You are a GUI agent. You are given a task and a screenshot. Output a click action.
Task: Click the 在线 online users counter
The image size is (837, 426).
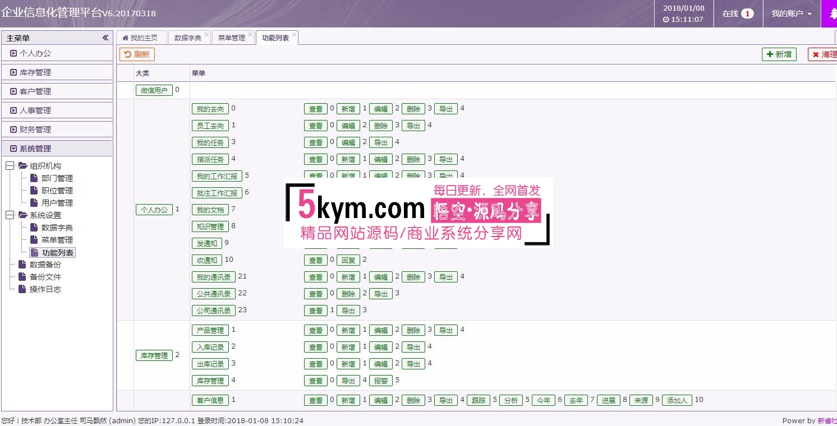tap(738, 13)
